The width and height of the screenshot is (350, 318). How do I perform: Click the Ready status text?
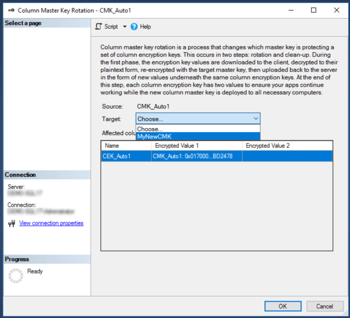tap(35, 271)
